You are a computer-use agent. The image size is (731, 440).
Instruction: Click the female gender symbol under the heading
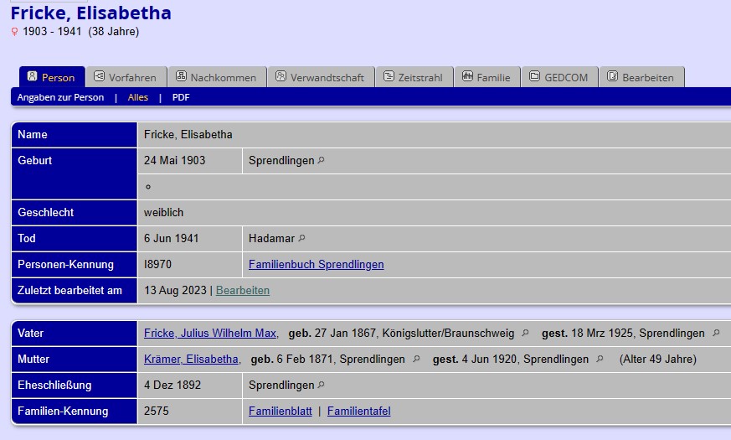tap(14, 32)
